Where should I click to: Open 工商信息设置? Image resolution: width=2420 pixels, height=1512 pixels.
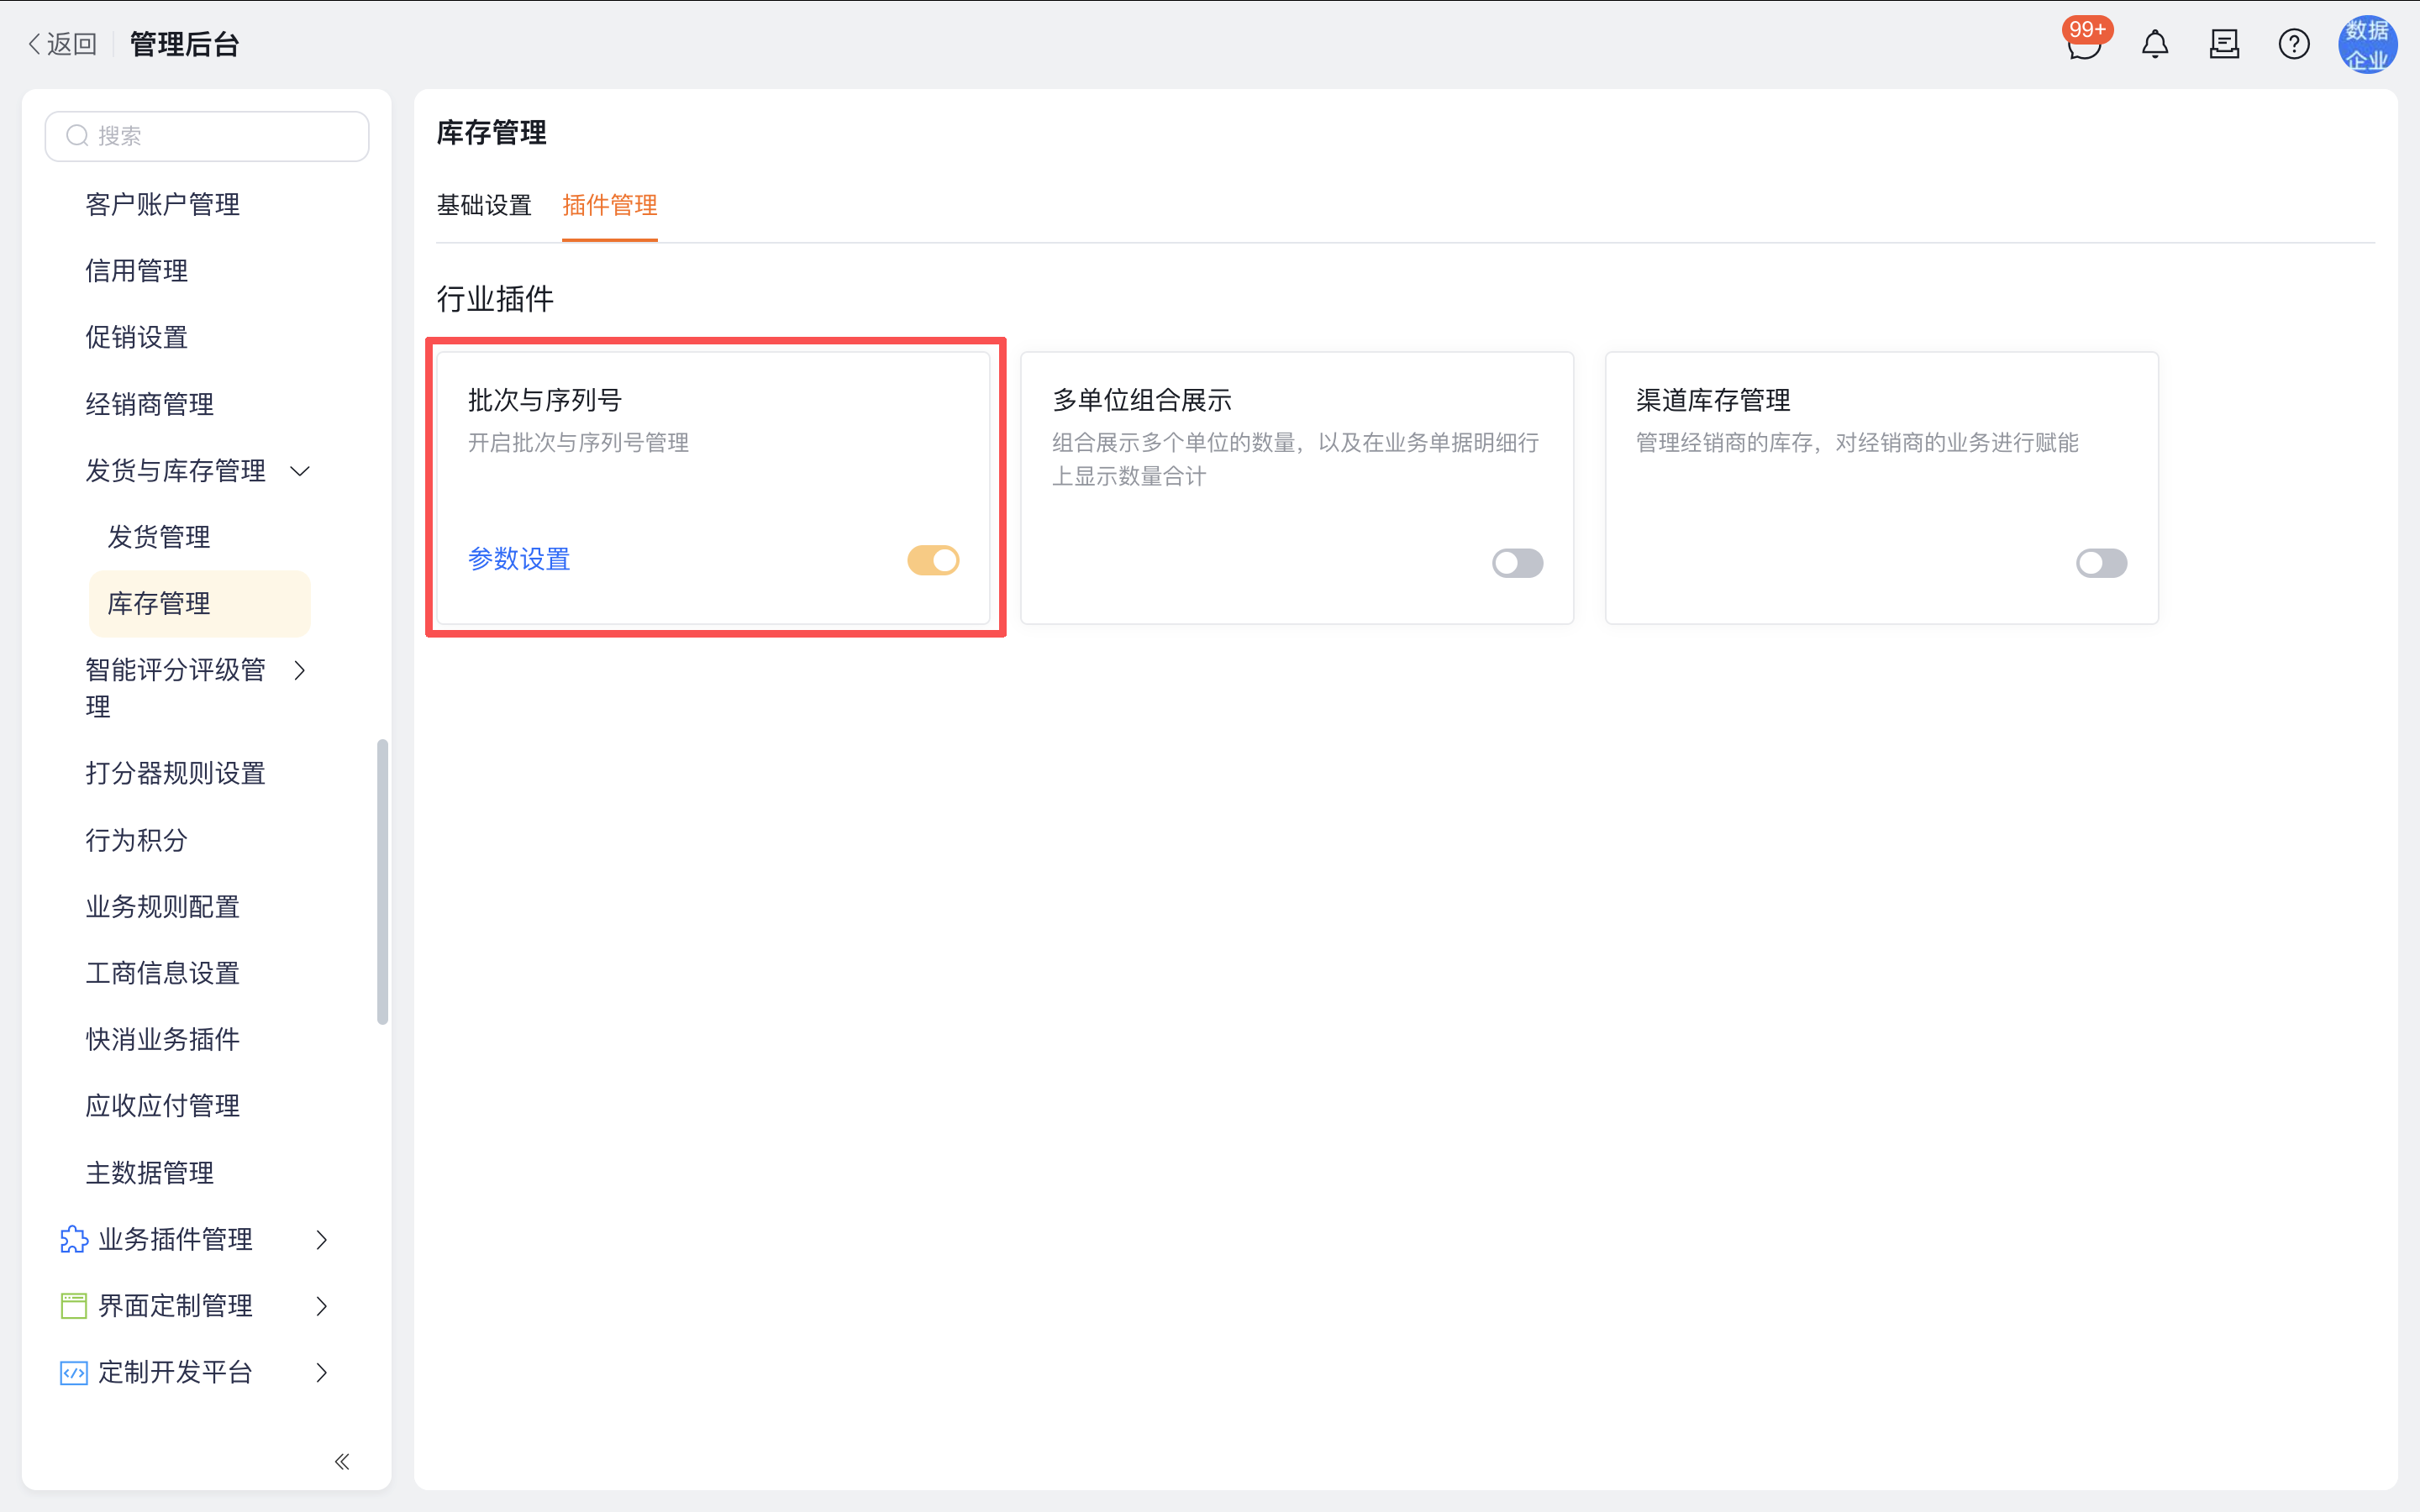pos(163,973)
